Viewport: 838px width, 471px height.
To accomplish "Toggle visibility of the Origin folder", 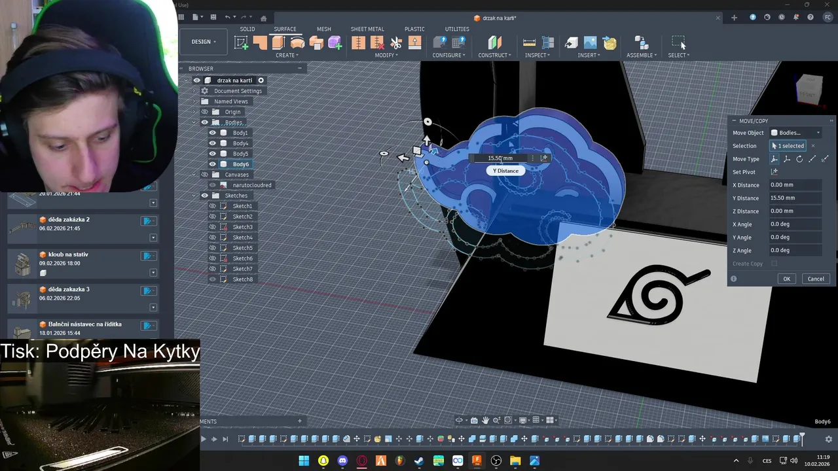I will click(x=204, y=112).
